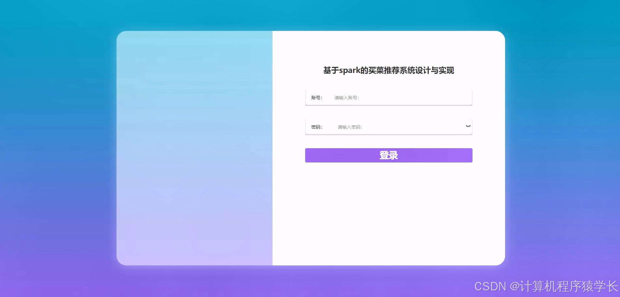This screenshot has width=620, height=297.
Task: Click the 密码 password input field
Action: coord(391,127)
